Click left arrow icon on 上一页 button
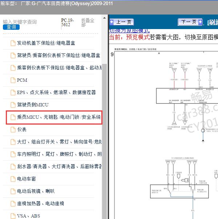 click(112, 22)
